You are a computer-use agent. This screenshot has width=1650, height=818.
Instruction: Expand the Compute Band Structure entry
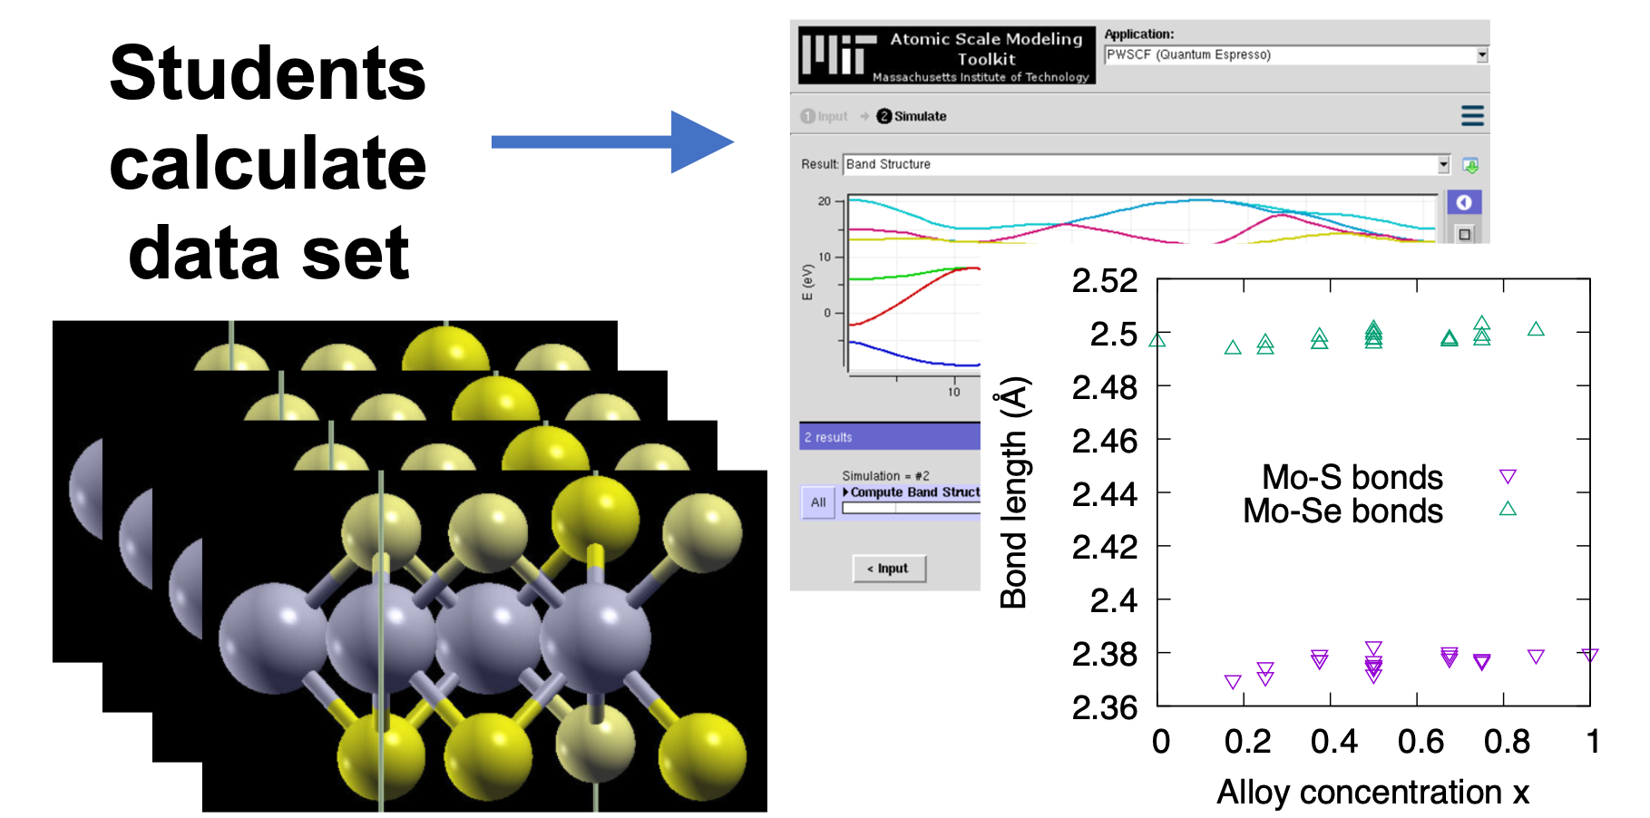tap(846, 492)
